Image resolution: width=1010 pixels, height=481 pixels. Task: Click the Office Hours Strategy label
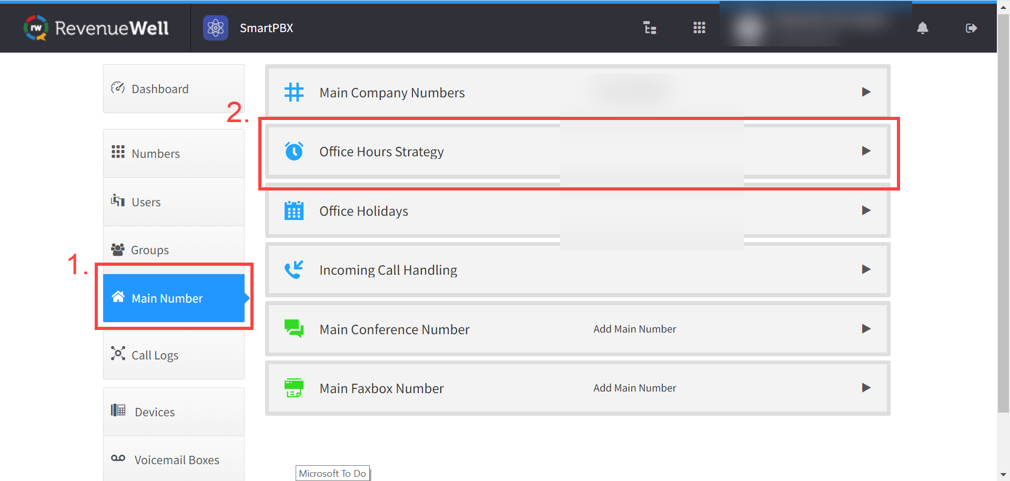pos(381,152)
